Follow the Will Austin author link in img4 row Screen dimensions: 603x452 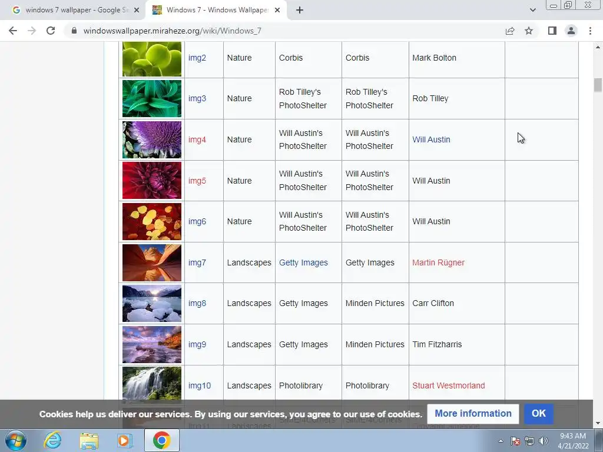pos(431,139)
